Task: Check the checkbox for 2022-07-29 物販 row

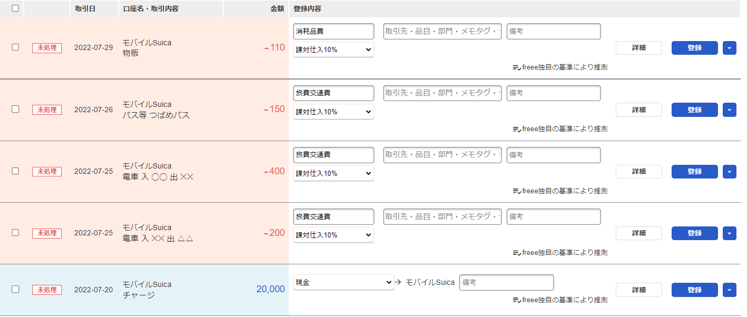Action: click(x=15, y=47)
